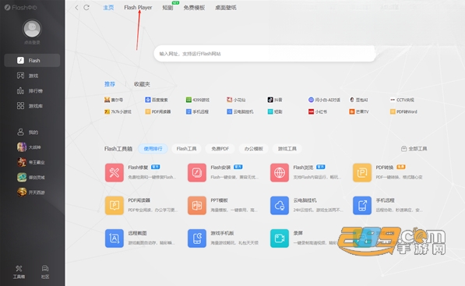Open Flash浏览 browser tool icon
This screenshot has width=465, height=286.
[280, 172]
